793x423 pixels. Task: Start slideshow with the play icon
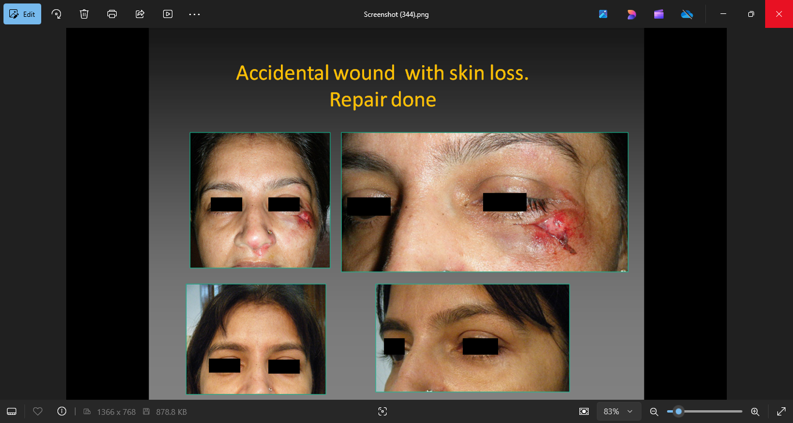(168, 14)
